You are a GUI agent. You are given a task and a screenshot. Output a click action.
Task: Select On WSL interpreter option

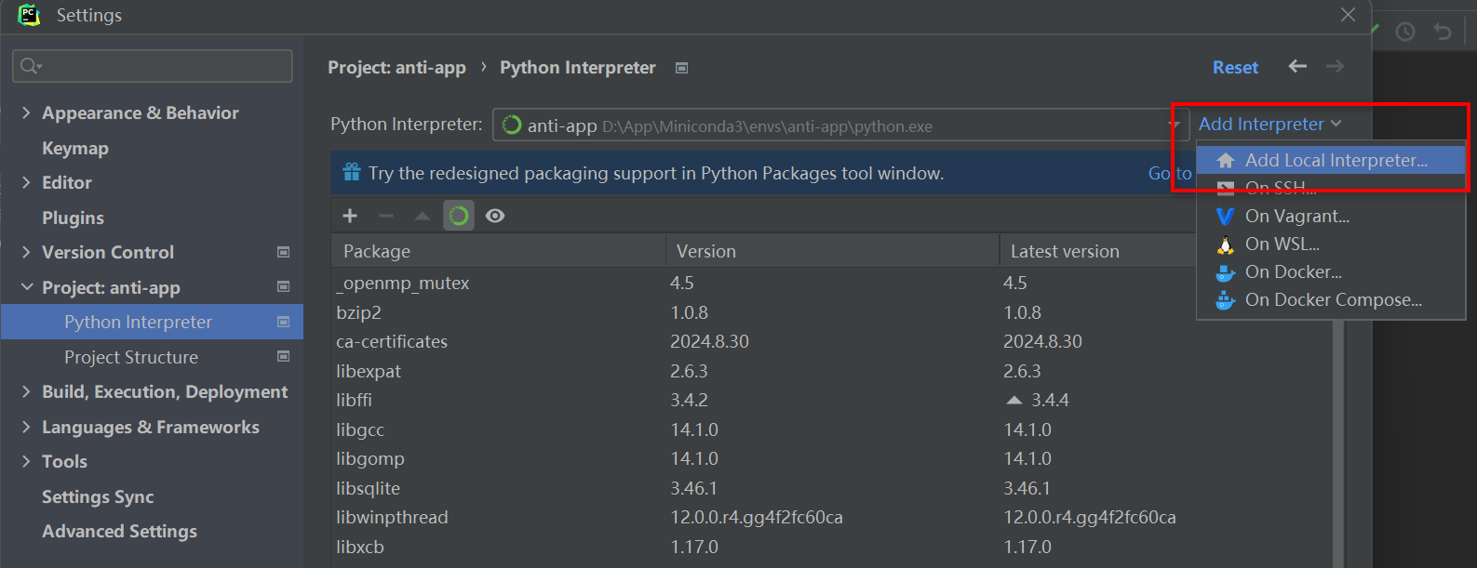(1282, 244)
